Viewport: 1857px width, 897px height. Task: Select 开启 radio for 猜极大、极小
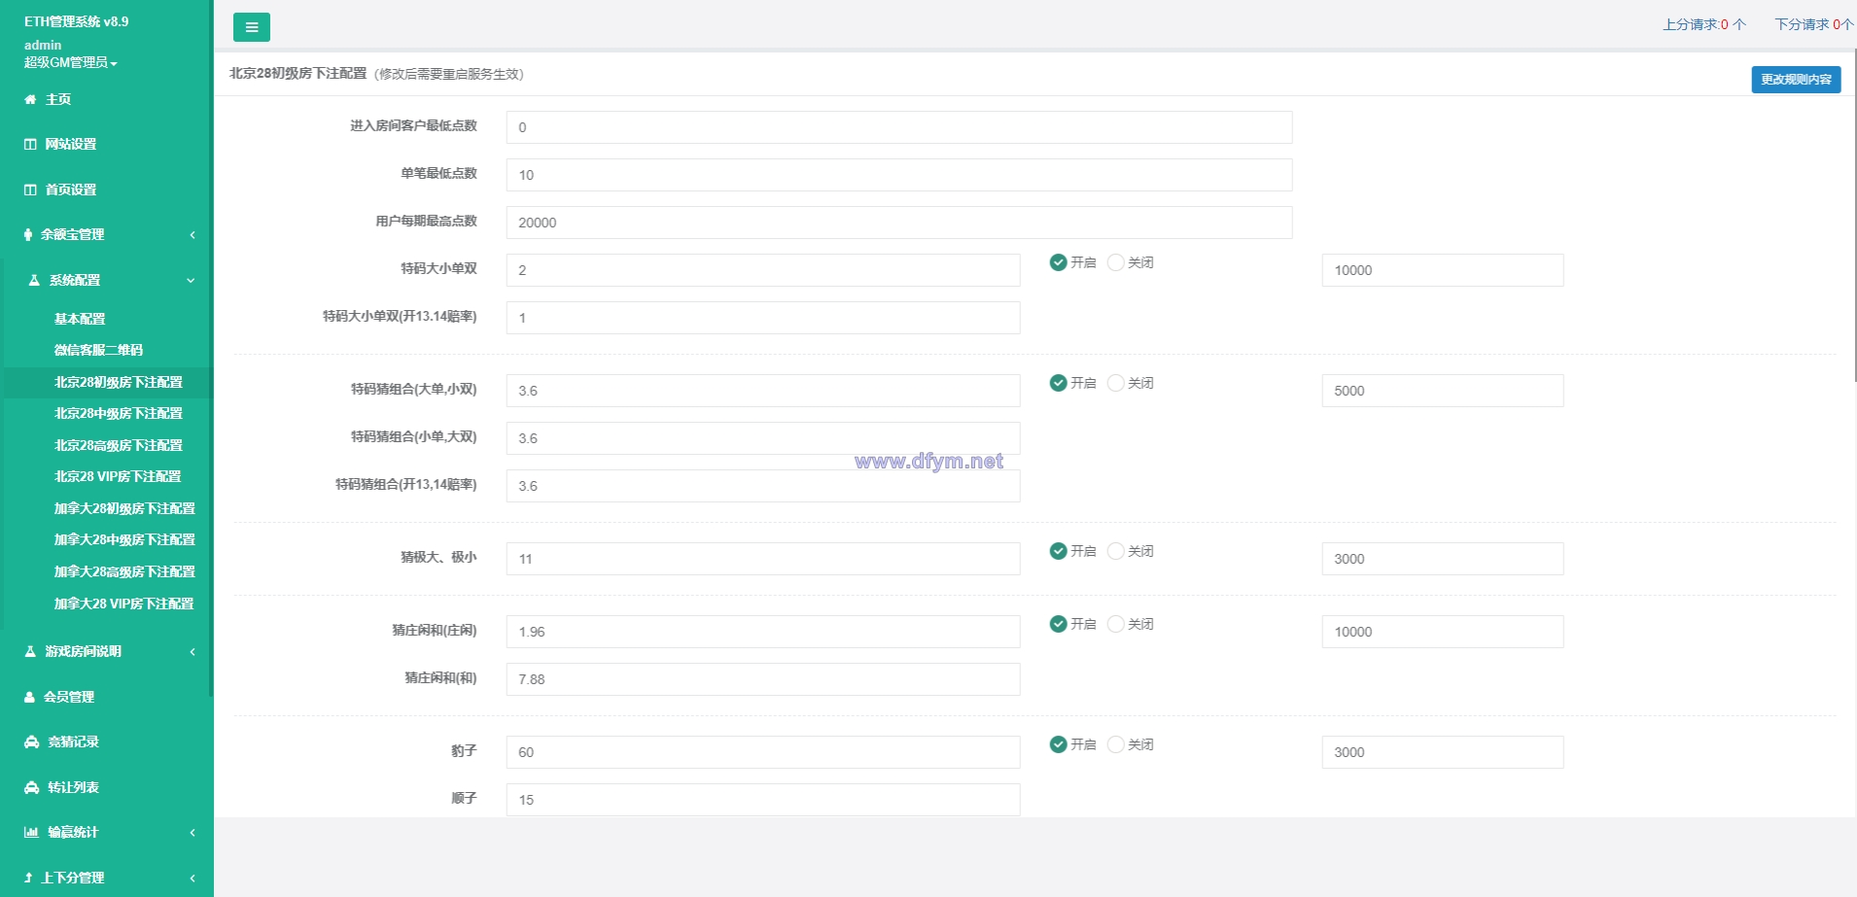click(1059, 551)
